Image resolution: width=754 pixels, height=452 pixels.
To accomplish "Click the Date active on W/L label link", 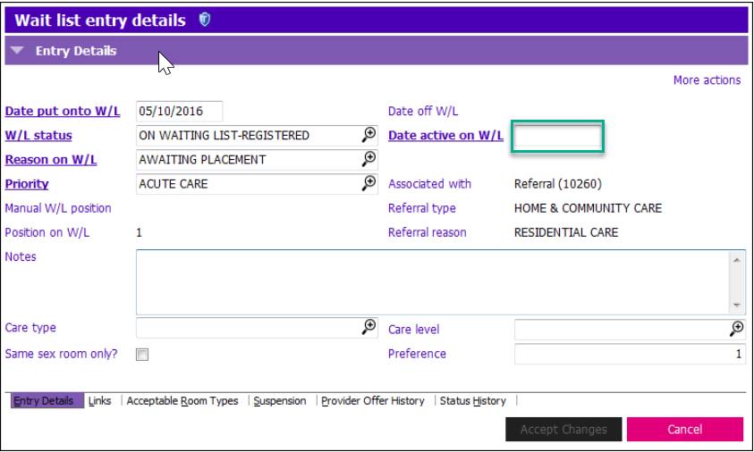I will [x=445, y=136].
